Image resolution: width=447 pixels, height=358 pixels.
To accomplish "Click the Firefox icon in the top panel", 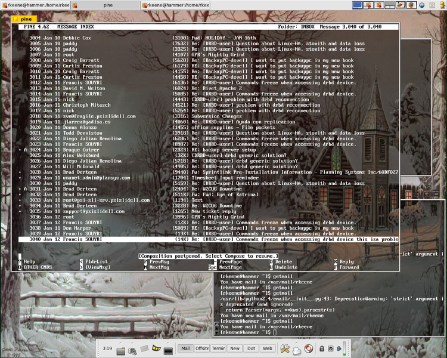I will pos(411,5).
